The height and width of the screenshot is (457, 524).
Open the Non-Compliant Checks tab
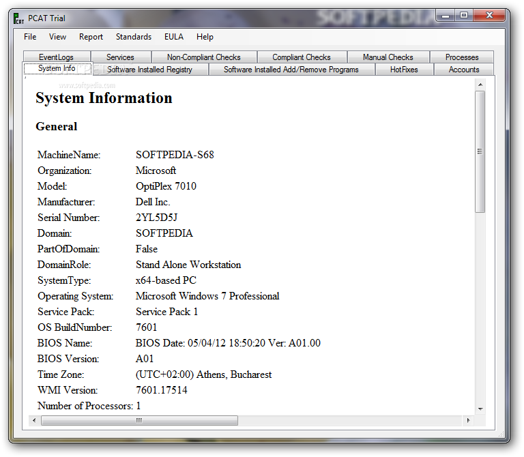[x=204, y=57]
